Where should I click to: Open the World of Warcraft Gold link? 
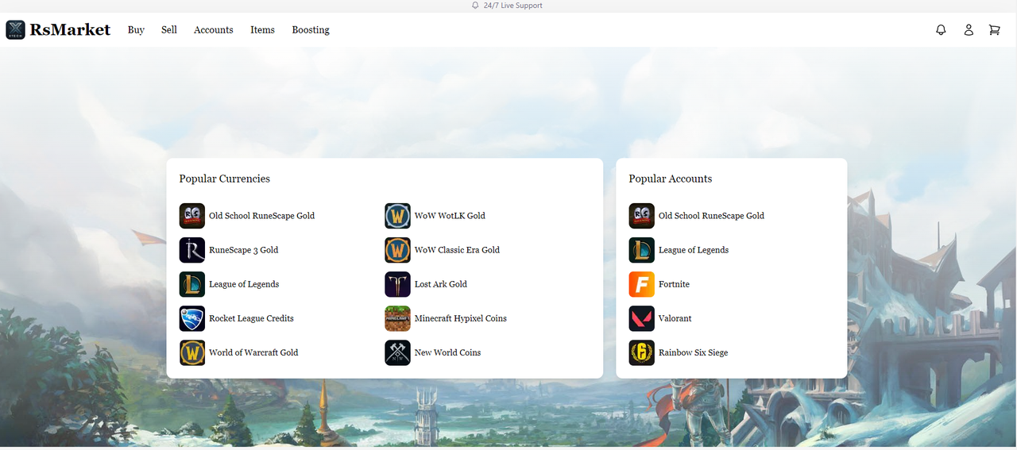253,352
